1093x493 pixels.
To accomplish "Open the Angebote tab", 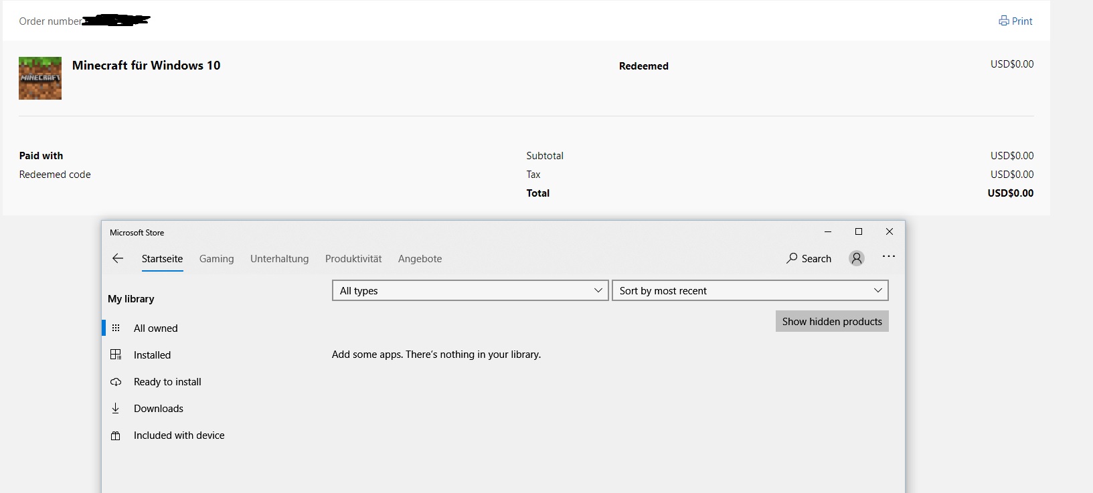I will point(420,259).
